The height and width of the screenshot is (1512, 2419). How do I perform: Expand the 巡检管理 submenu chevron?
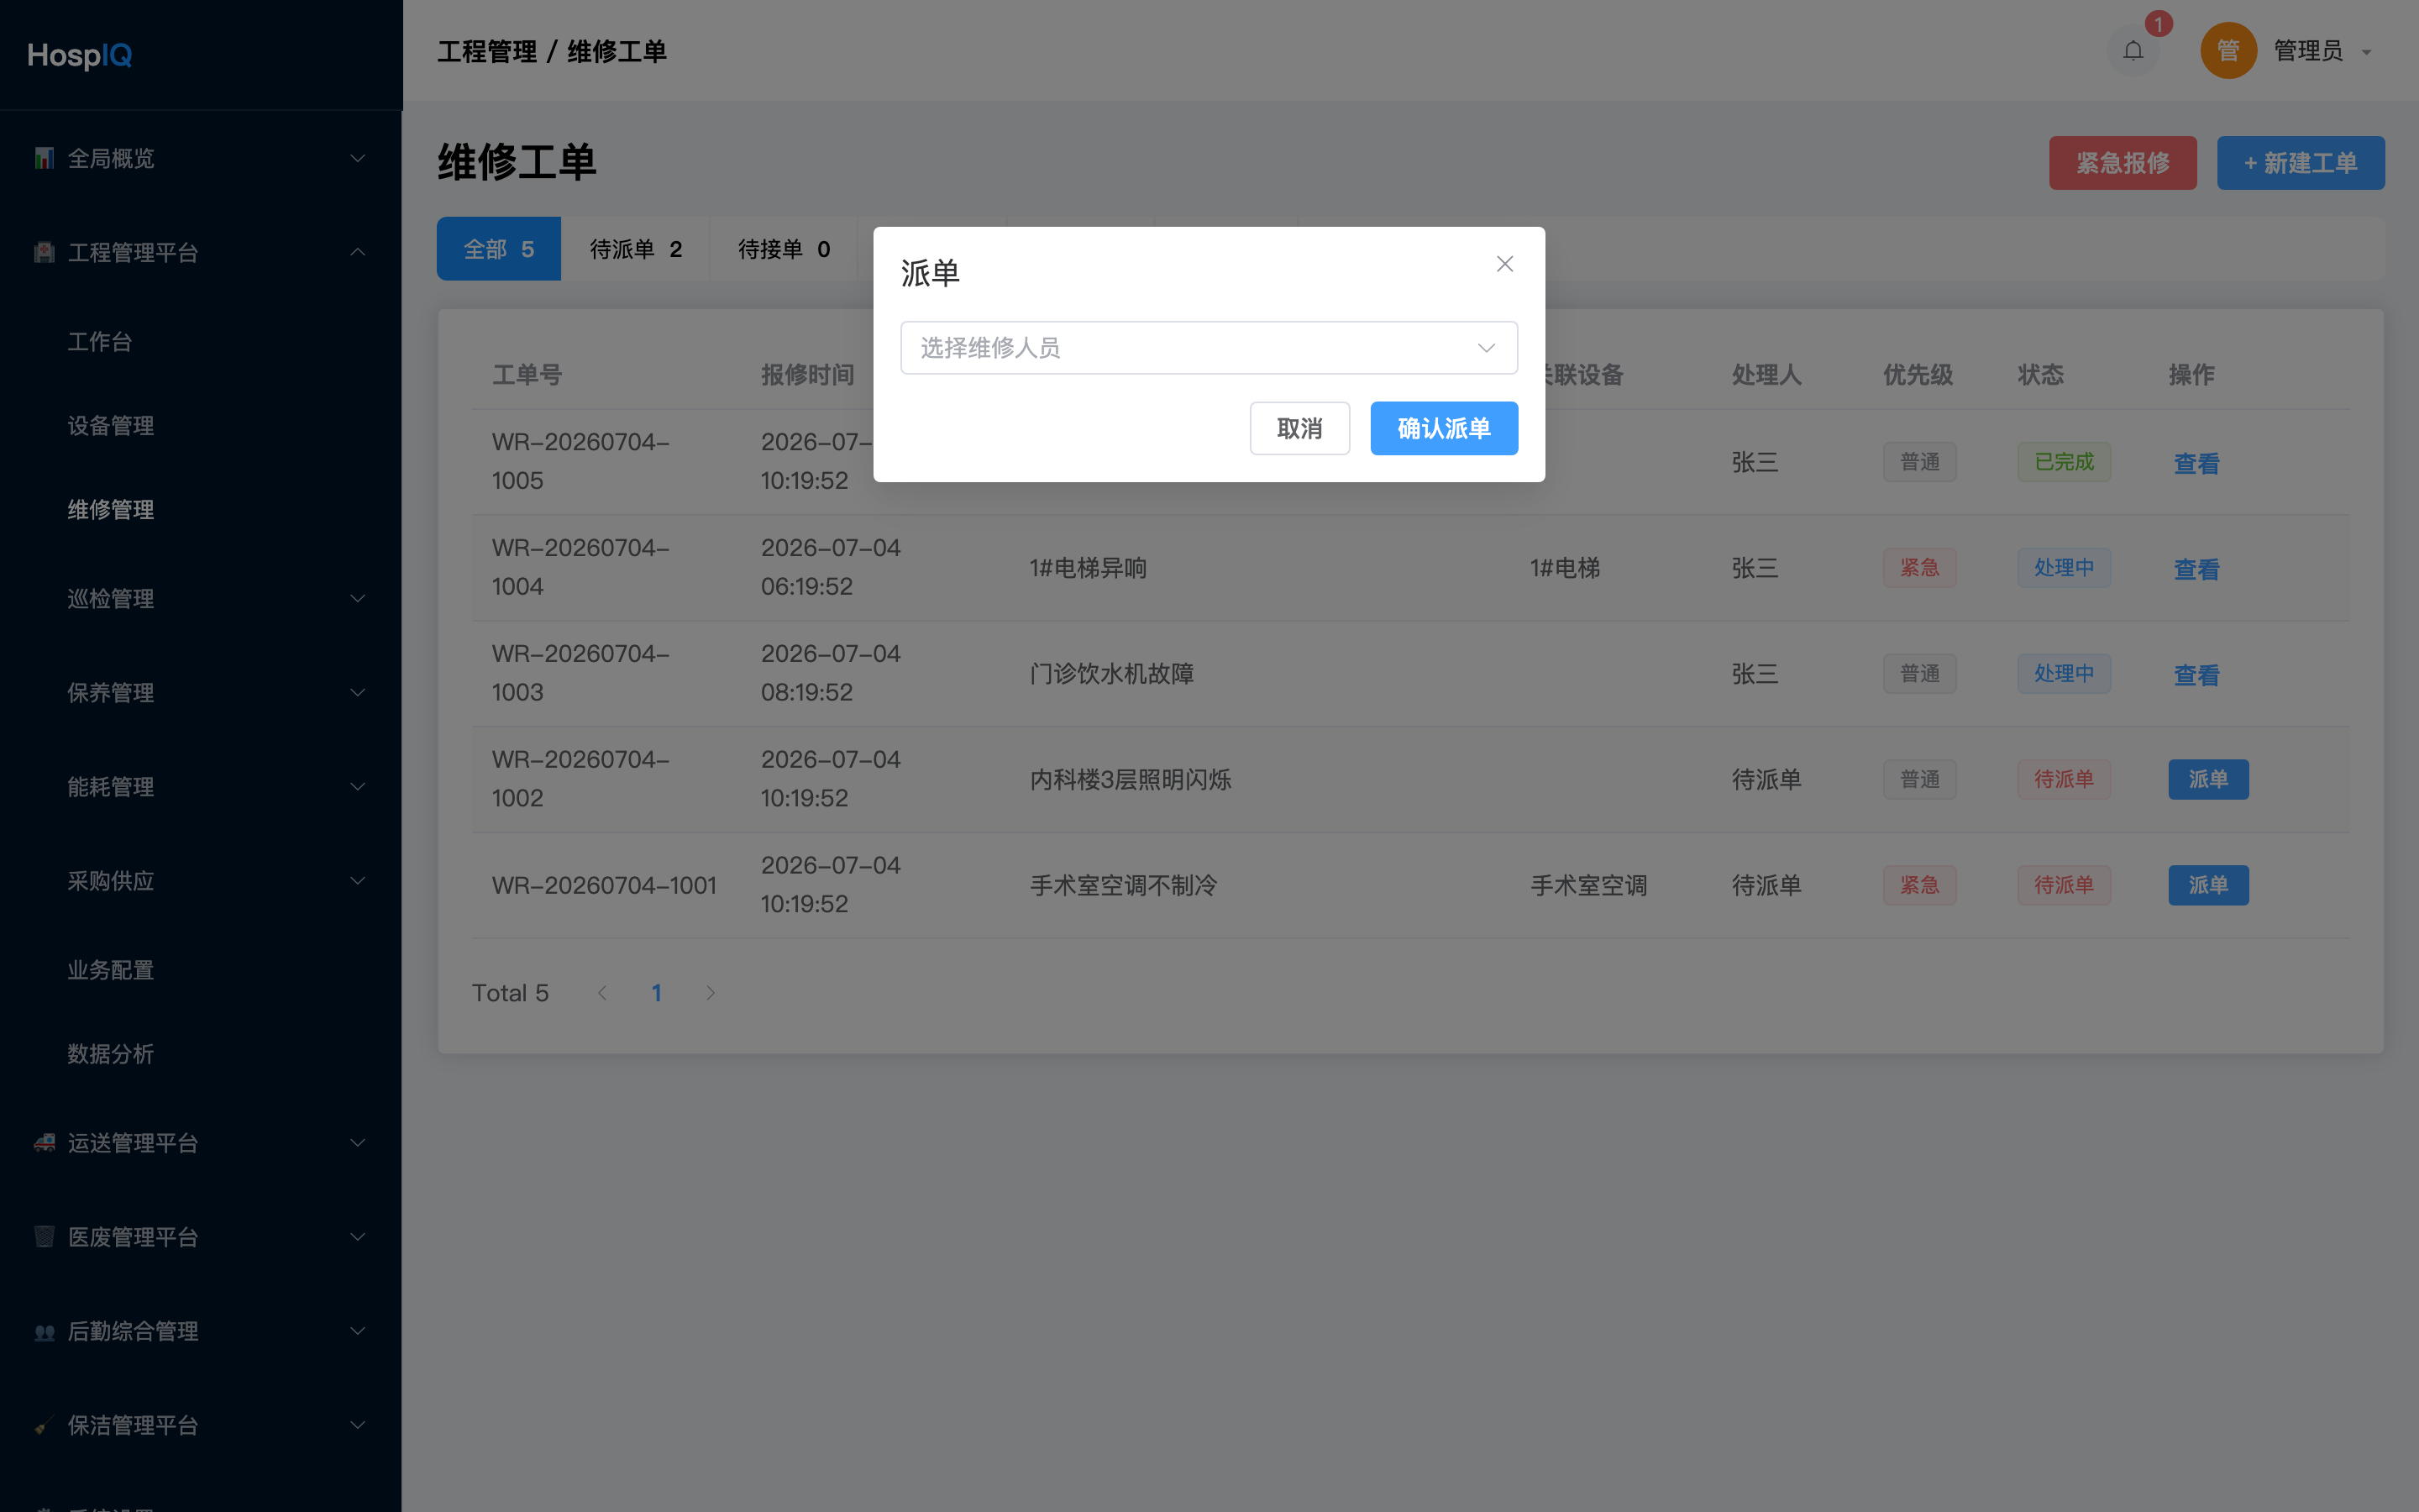[x=358, y=599]
